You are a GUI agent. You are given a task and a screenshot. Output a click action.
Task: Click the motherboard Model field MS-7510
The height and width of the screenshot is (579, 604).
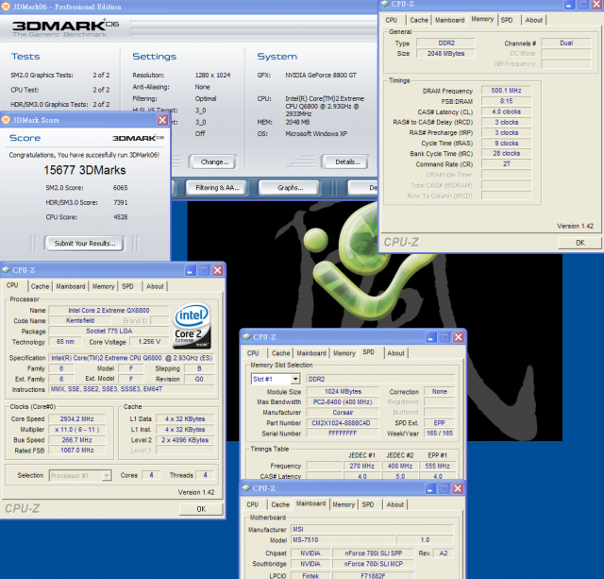[x=343, y=540]
